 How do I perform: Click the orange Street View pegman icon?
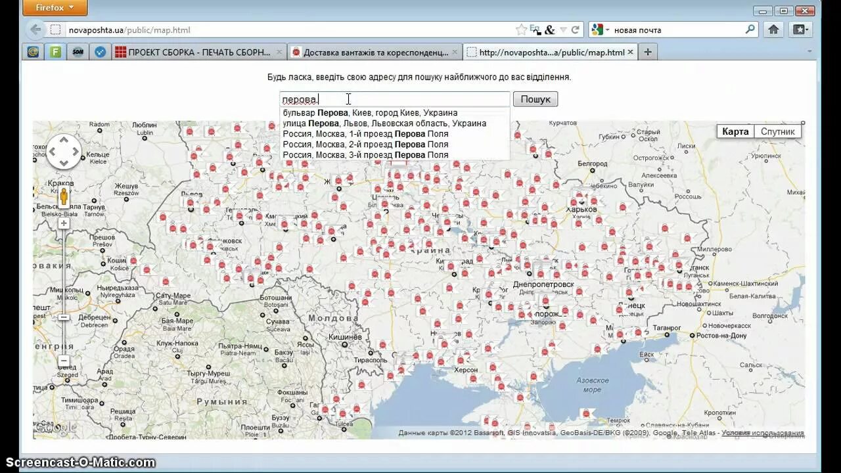tap(64, 198)
